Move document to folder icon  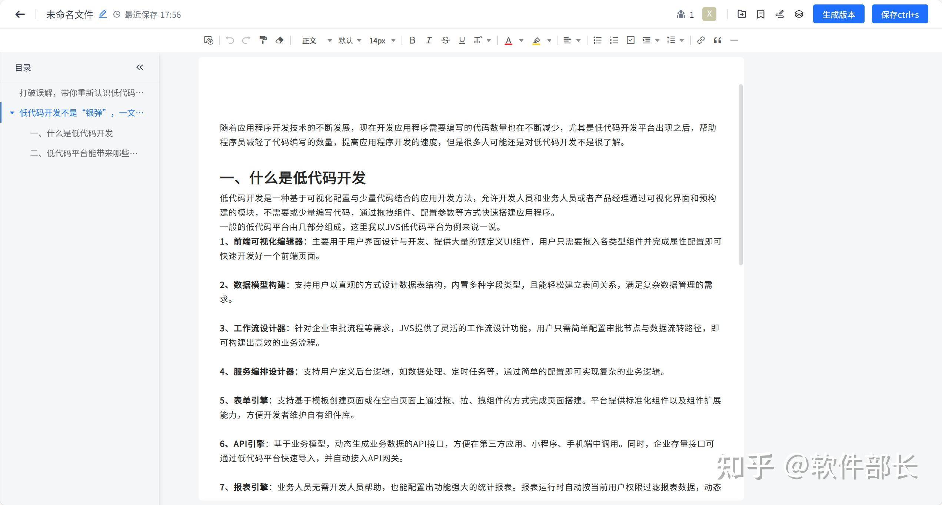point(742,14)
